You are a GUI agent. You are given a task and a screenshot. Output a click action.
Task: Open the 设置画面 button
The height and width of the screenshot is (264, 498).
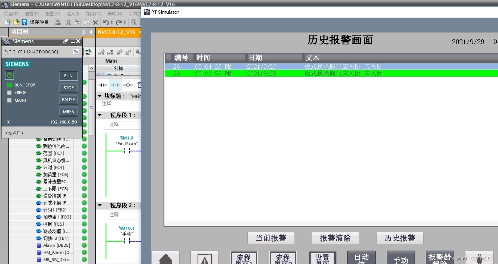point(322,258)
